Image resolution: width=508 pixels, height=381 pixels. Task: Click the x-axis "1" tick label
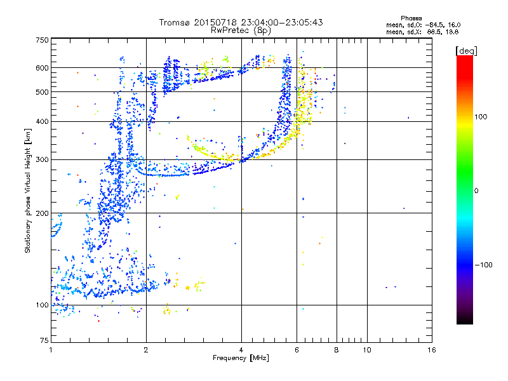51,350
